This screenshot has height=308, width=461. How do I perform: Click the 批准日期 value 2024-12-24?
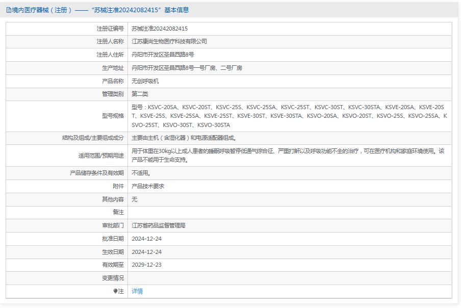click(146, 239)
